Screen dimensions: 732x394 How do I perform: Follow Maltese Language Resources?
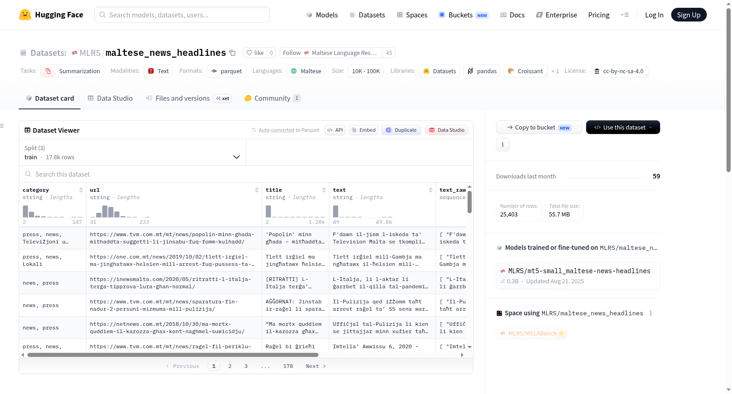[x=331, y=53]
